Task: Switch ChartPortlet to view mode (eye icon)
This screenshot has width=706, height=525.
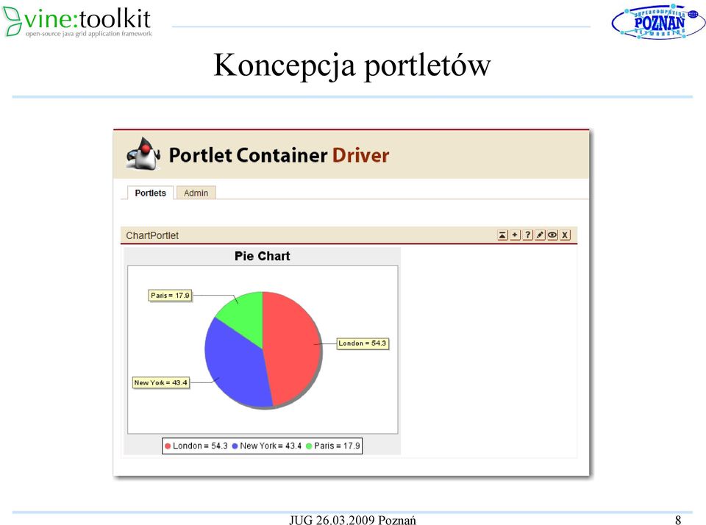Action: click(552, 235)
